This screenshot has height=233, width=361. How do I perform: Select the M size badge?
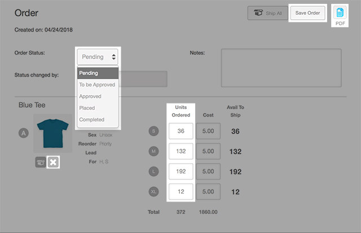click(x=153, y=151)
